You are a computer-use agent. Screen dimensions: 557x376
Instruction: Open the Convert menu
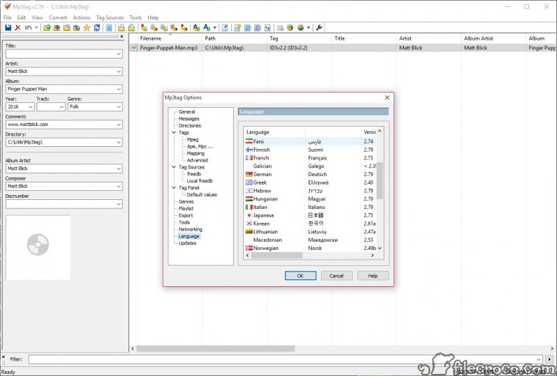[58, 17]
